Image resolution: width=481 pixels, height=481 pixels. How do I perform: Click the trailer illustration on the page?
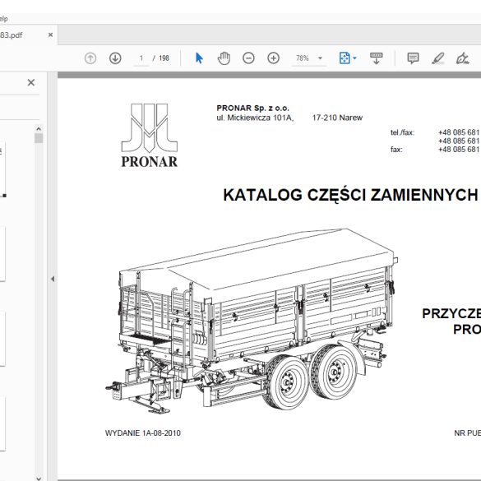[252, 321]
